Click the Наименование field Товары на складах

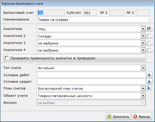click(x=93, y=20)
